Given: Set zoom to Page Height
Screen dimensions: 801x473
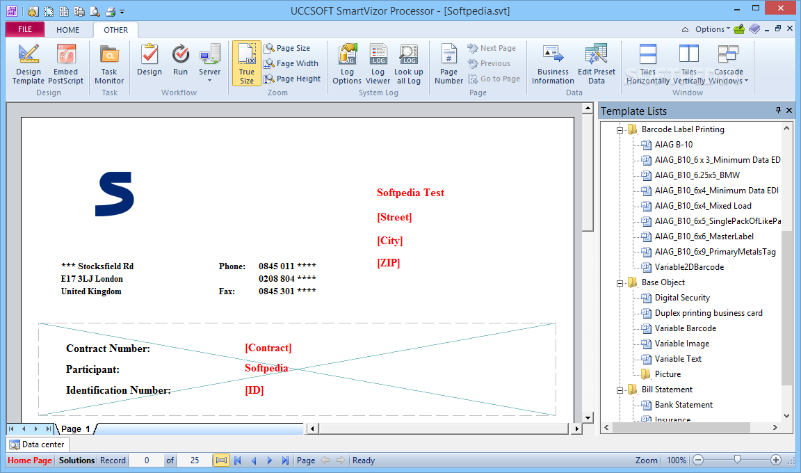Looking at the screenshot, I should 292,79.
